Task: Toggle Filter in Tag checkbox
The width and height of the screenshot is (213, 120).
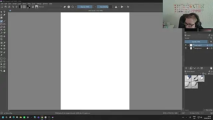Action: pyautogui.click(x=204, y=110)
